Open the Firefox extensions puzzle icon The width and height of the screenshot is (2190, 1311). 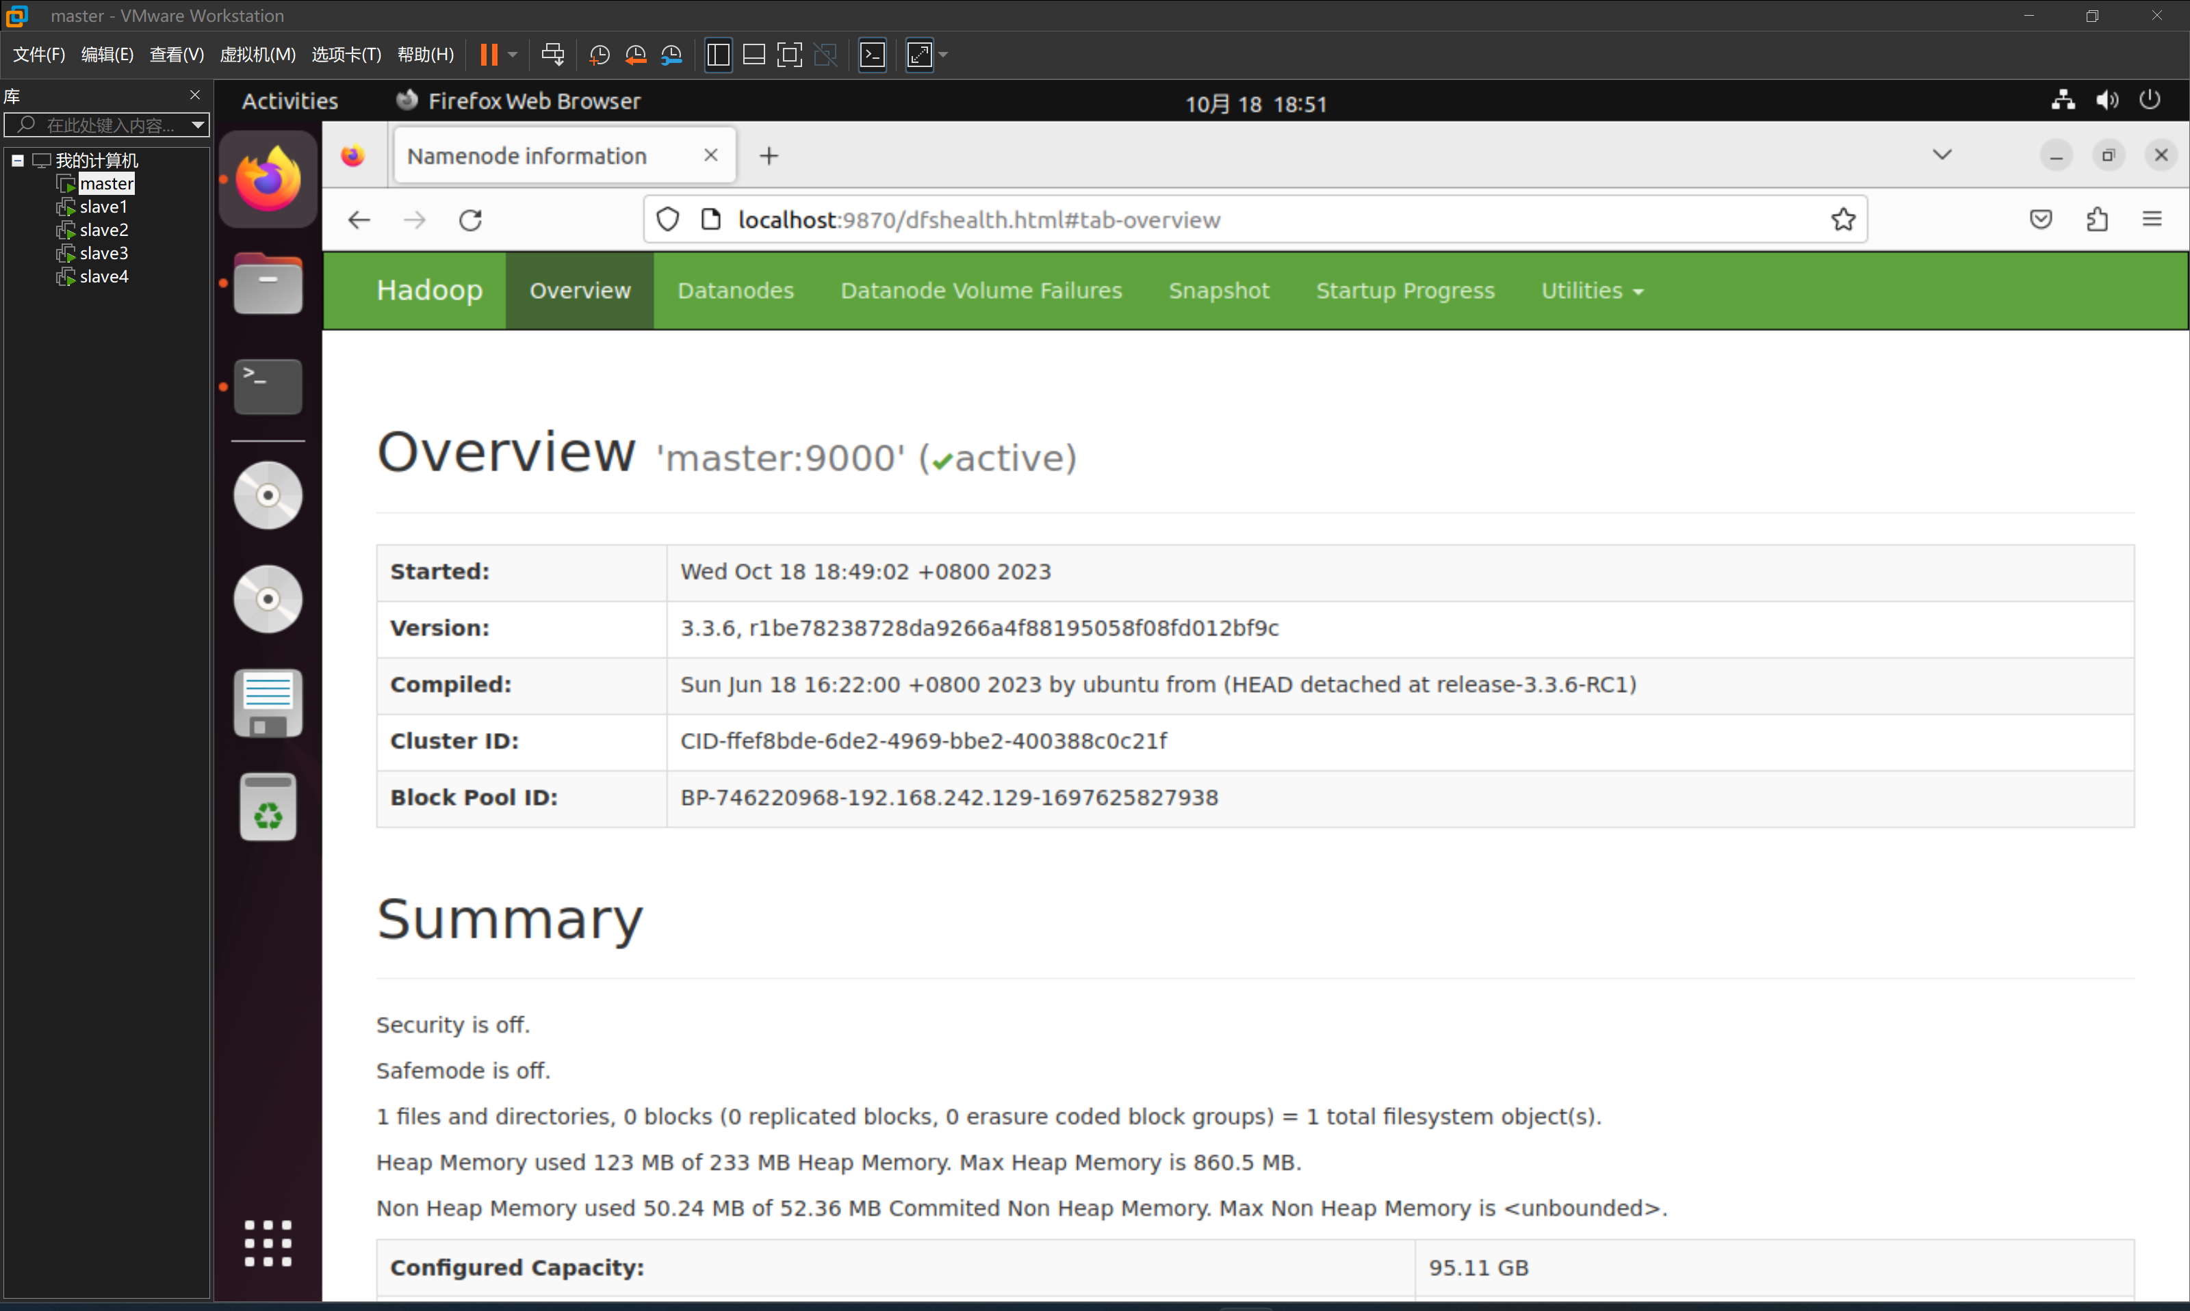click(x=2097, y=219)
